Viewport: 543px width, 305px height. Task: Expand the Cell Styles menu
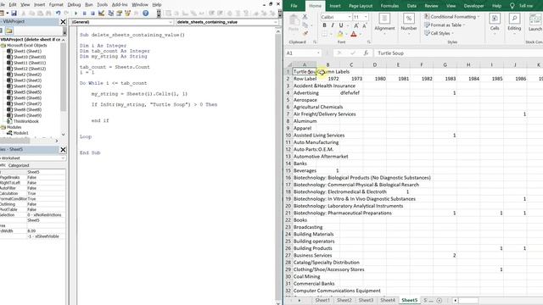[439, 33]
